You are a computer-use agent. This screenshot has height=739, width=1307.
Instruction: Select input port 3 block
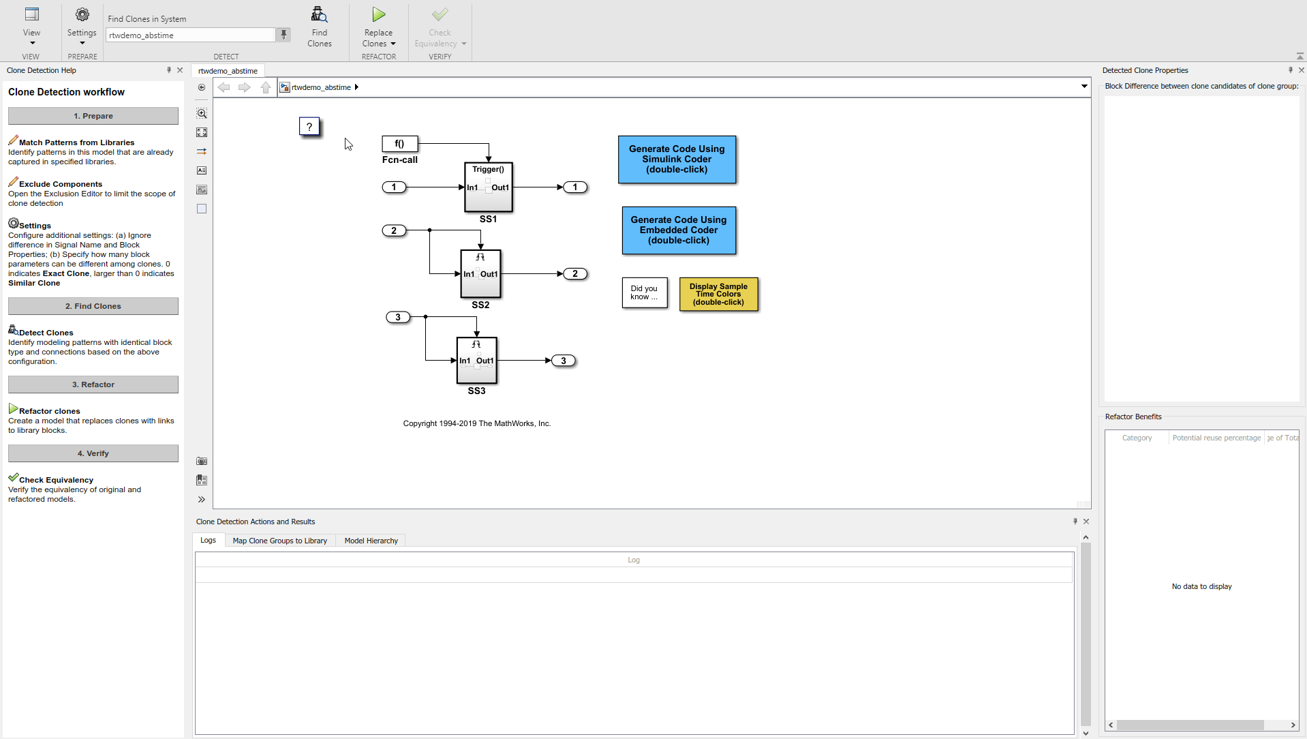[398, 317]
